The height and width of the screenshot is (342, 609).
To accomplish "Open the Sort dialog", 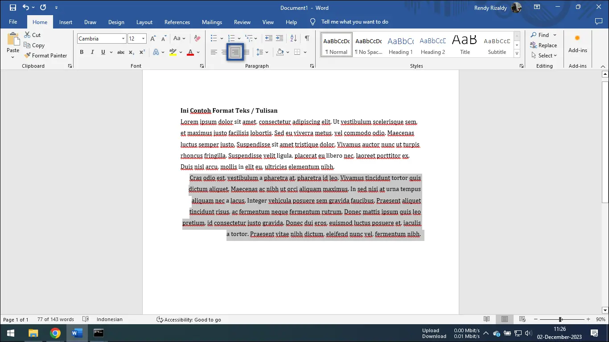I will point(293,38).
